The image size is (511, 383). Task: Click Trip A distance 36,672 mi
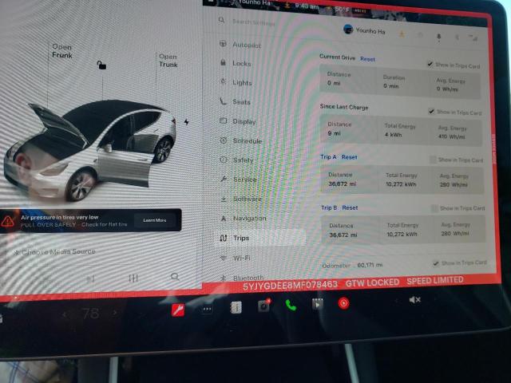tap(343, 184)
